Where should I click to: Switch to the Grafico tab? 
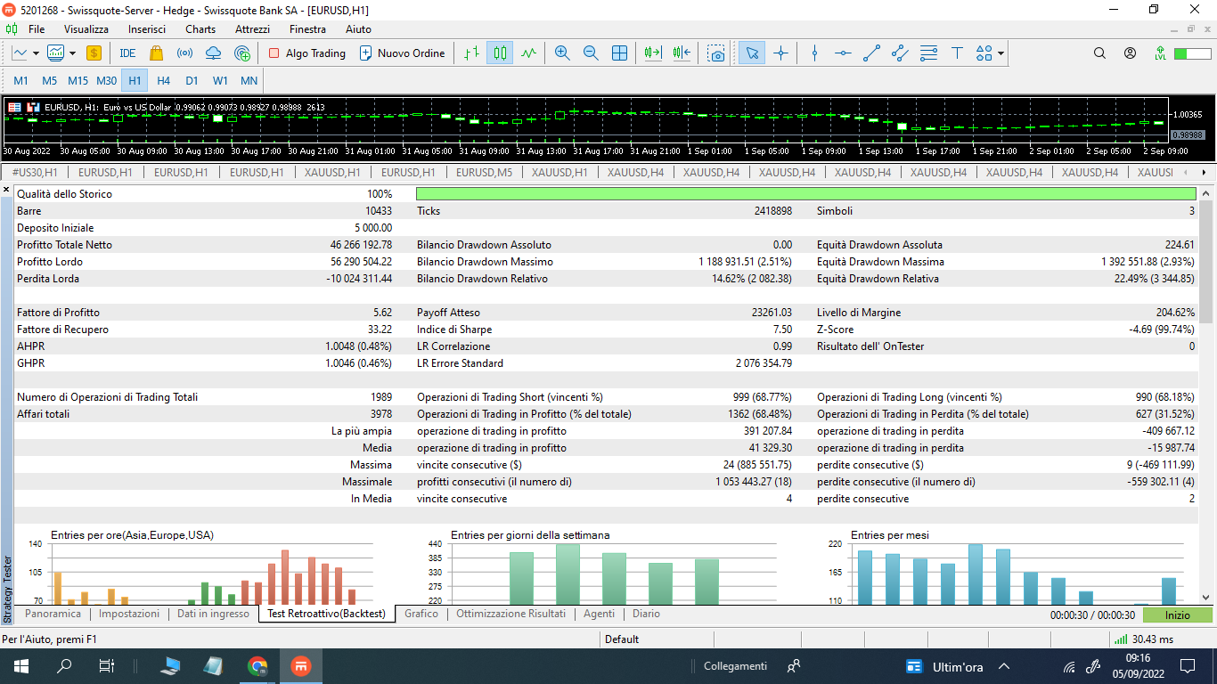click(421, 614)
